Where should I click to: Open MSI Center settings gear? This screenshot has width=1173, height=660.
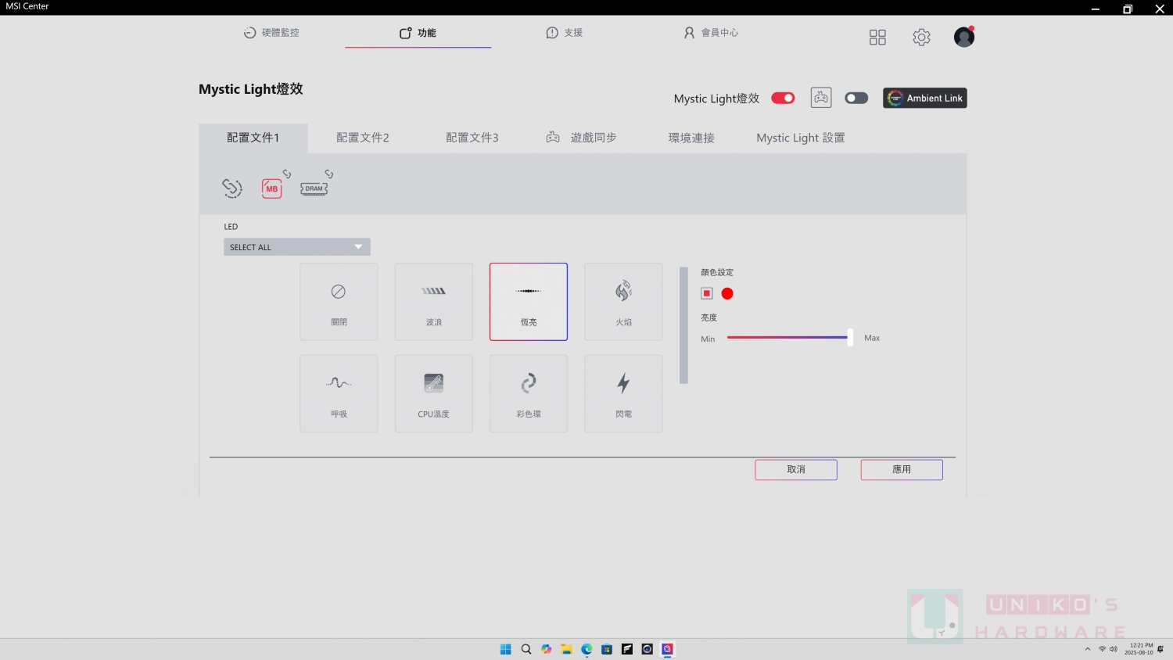coord(921,38)
